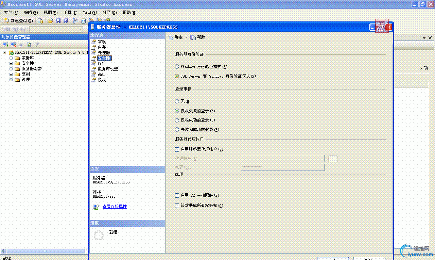Select 服务器对象 folder in Object Explorer
435x260 pixels.
(32, 69)
